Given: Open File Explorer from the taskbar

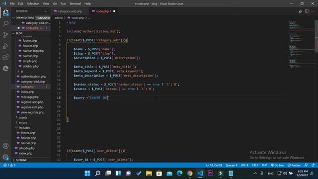Looking at the screenshot, I should tap(149, 174).
